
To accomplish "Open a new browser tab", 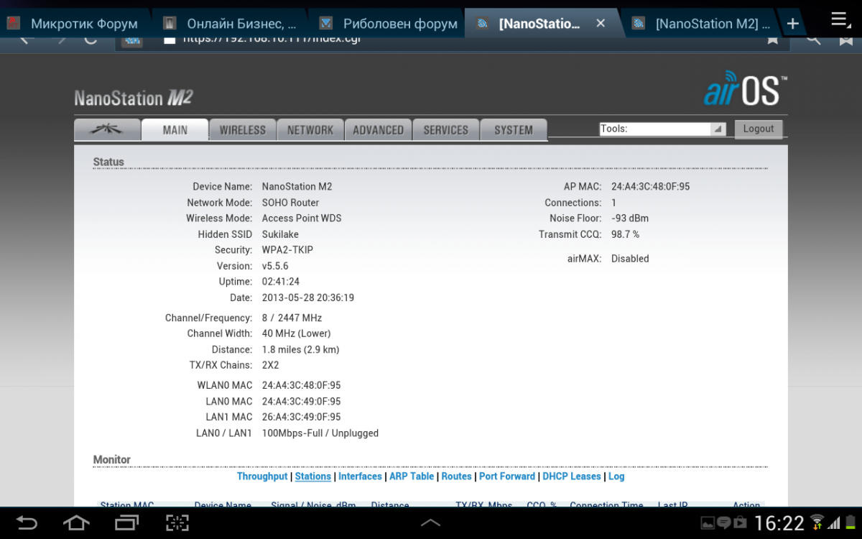I will 792,24.
